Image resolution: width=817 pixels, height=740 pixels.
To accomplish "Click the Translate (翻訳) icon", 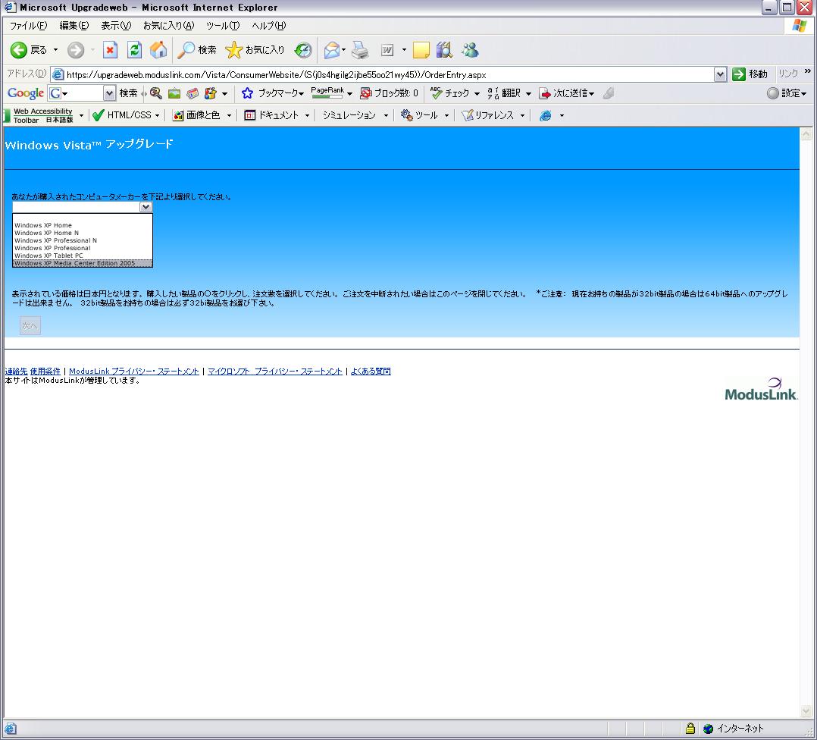I will (x=493, y=93).
